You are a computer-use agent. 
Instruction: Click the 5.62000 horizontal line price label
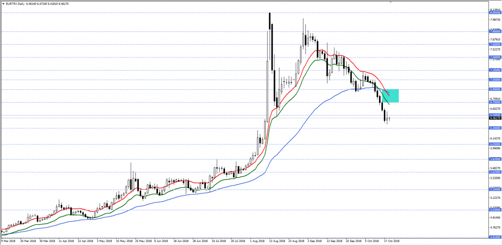tap(495, 172)
